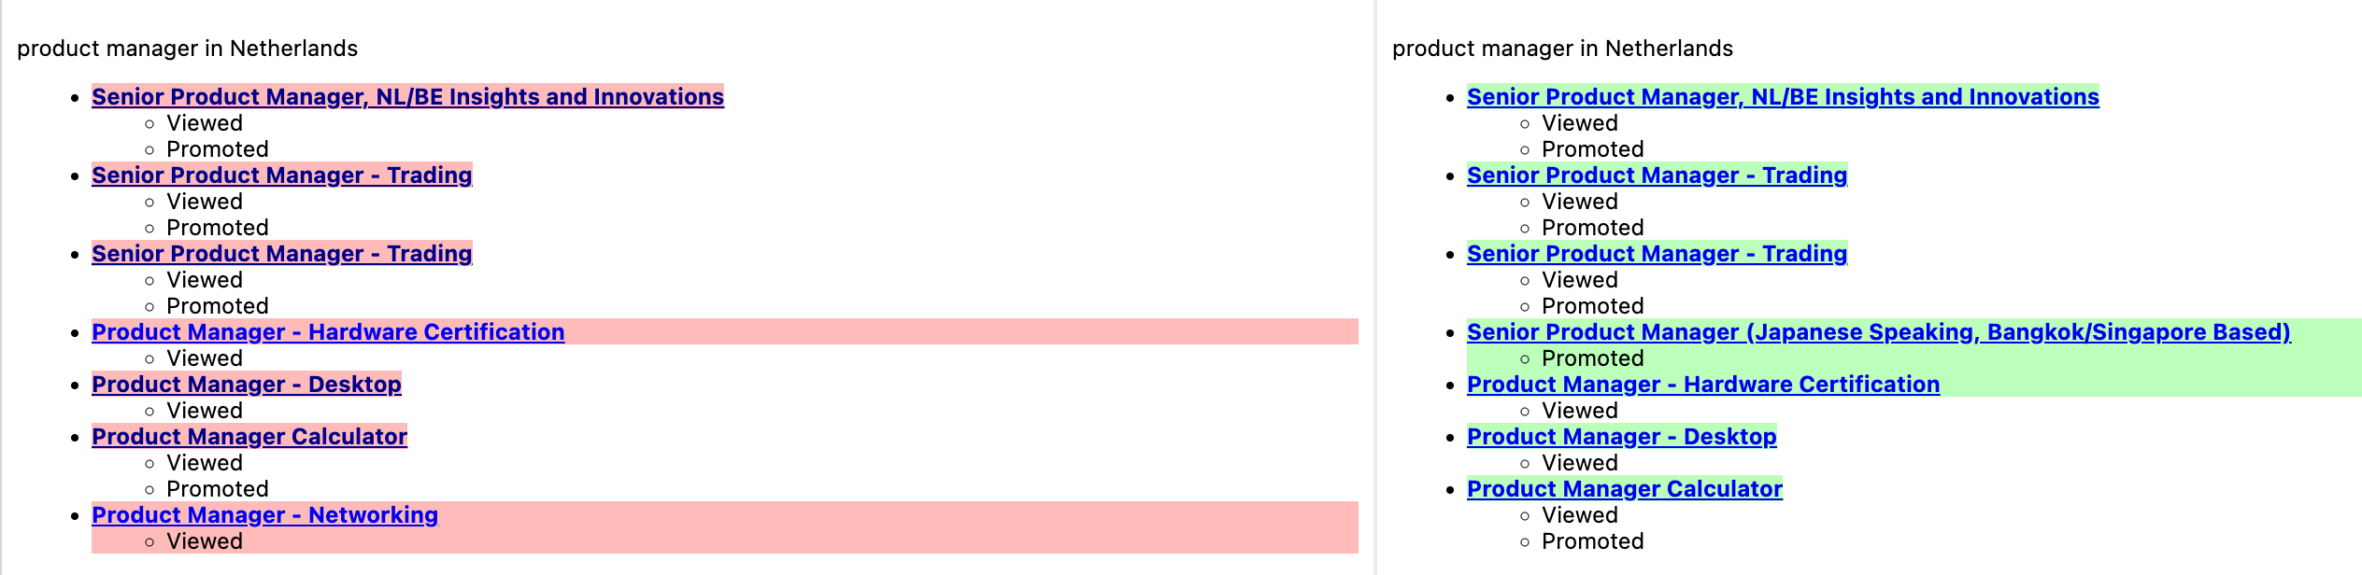The height and width of the screenshot is (575, 2362).
Task: Open Product Manager Calculator link in right pane
Action: (x=1625, y=489)
